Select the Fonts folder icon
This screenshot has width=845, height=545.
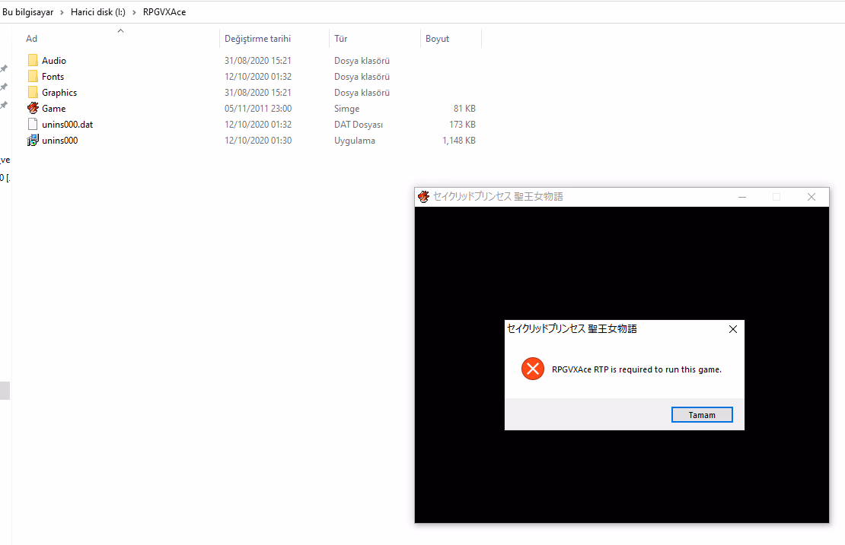point(33,76)
